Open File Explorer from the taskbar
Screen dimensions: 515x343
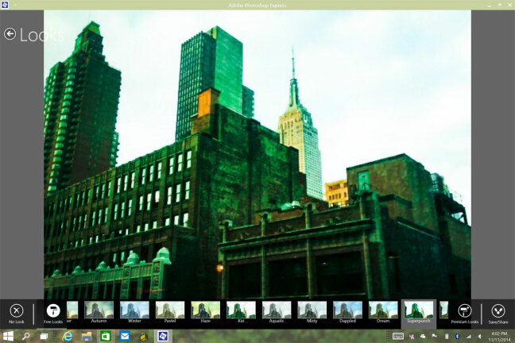click(87, 336)
